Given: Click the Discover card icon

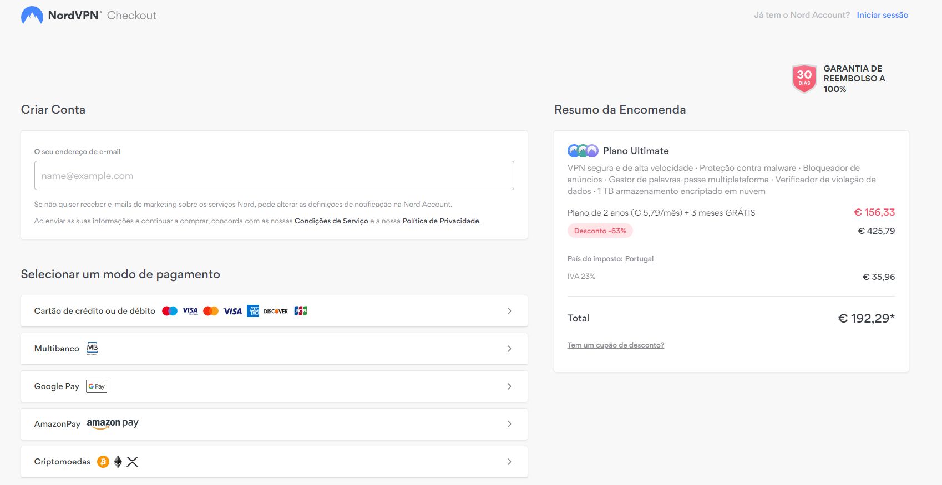Looking at the screenshot, I should [276, 312].
